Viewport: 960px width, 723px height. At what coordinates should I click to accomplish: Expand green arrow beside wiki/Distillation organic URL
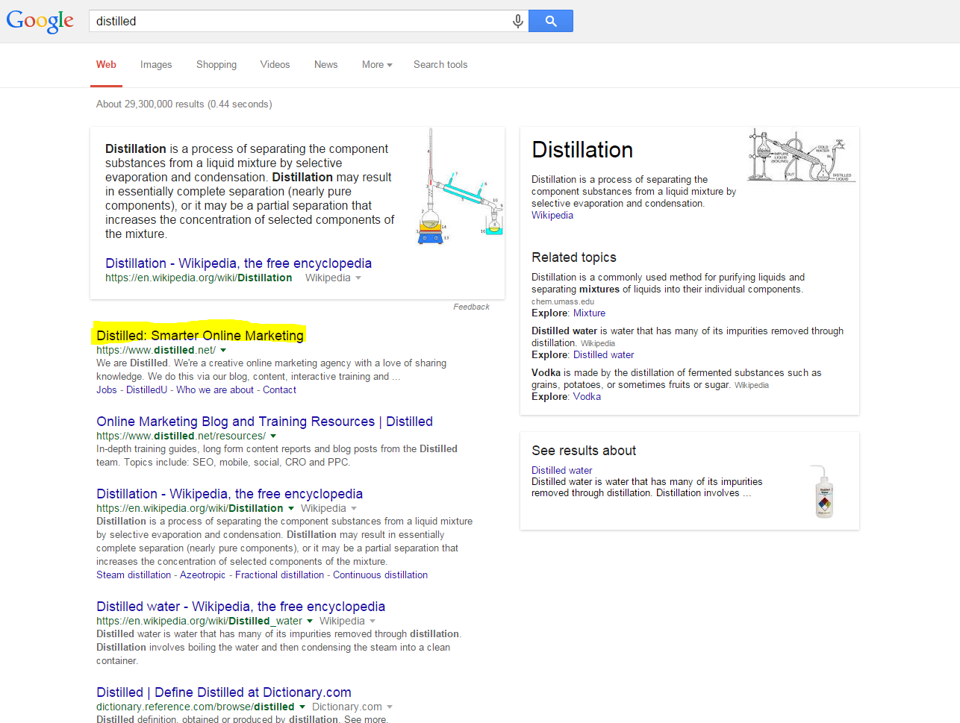tap(291, 509)
